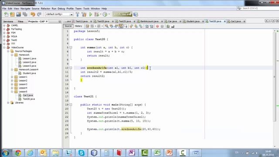This screenshot has width=279, height=157.
Task: Expand the CAMEL project node
Action: point(4,25)
